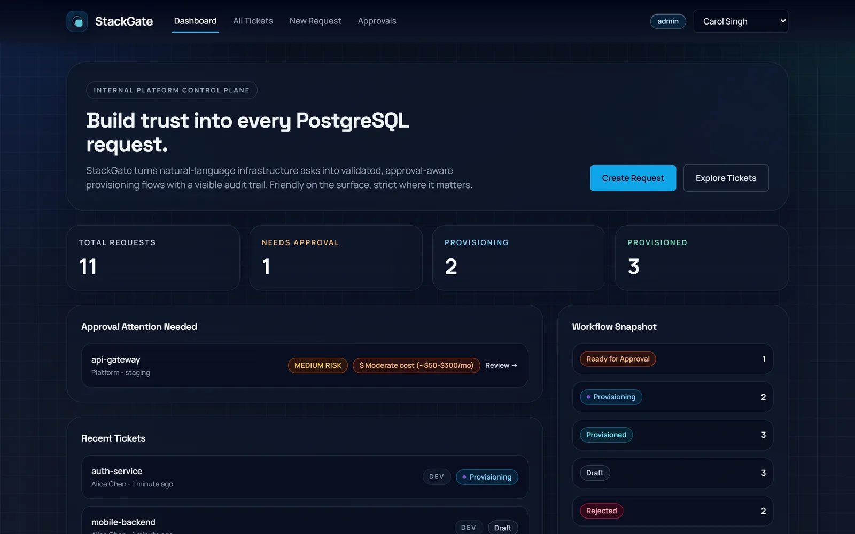Select the Provisioned stat card

[702, 258]
